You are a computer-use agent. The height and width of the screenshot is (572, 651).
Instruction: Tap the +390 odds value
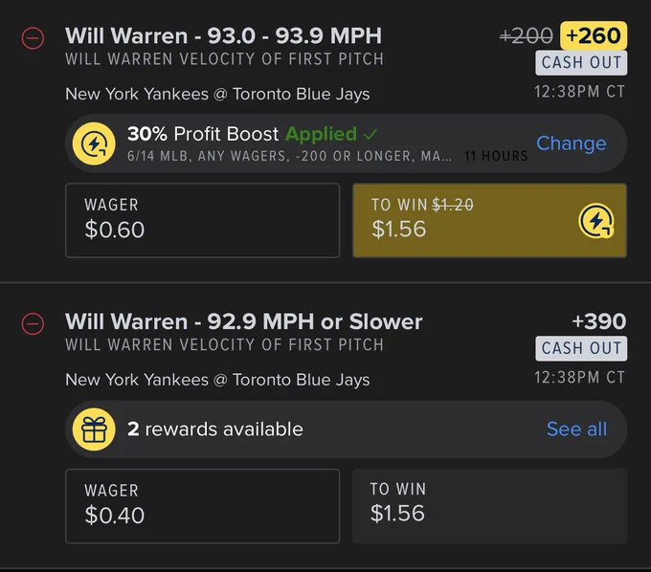[598, 321]
